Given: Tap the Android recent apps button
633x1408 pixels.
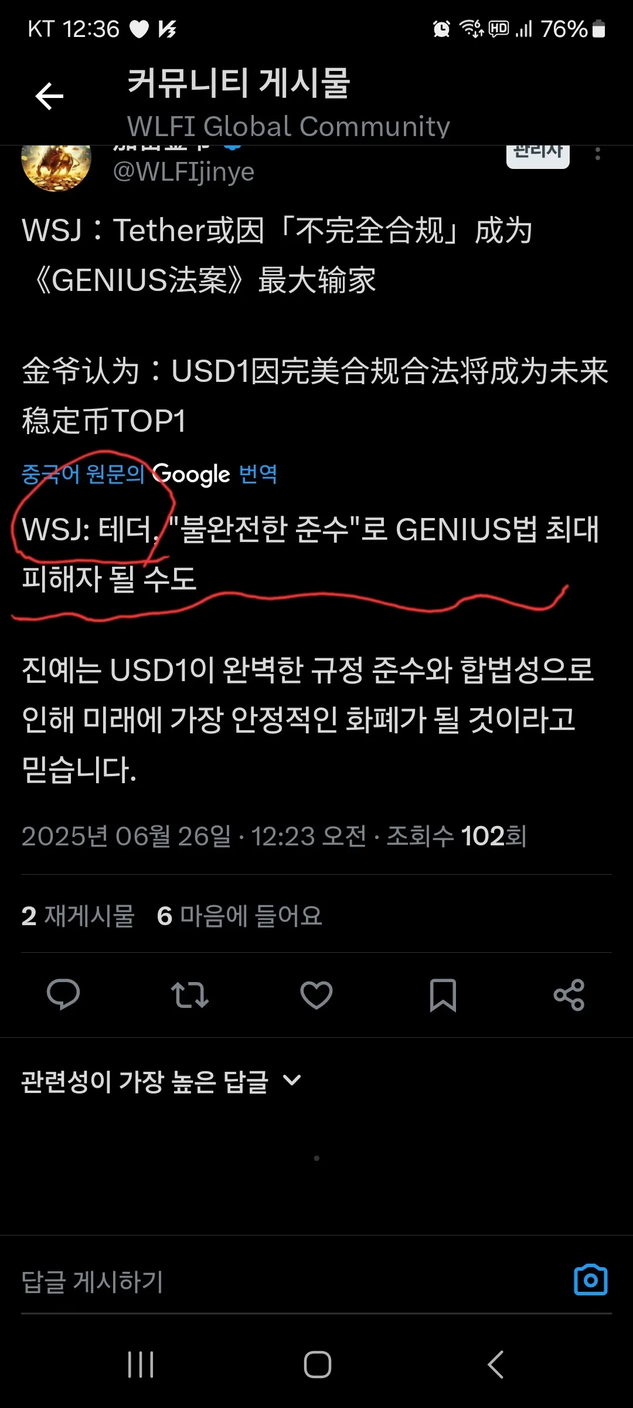Looking at the screenshot, I should tap(141, 1365).
